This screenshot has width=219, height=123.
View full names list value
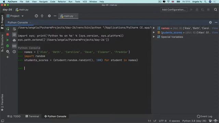coord(215,28)
